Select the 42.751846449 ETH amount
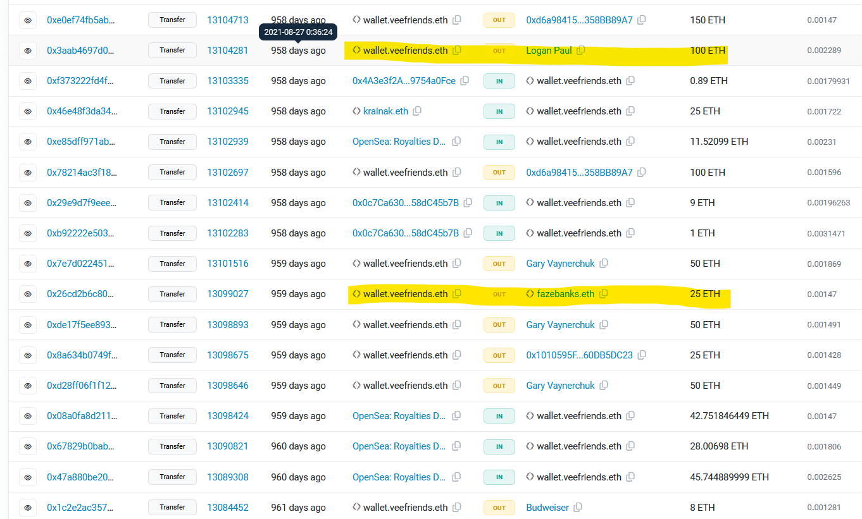 click(x=729, y=416)
